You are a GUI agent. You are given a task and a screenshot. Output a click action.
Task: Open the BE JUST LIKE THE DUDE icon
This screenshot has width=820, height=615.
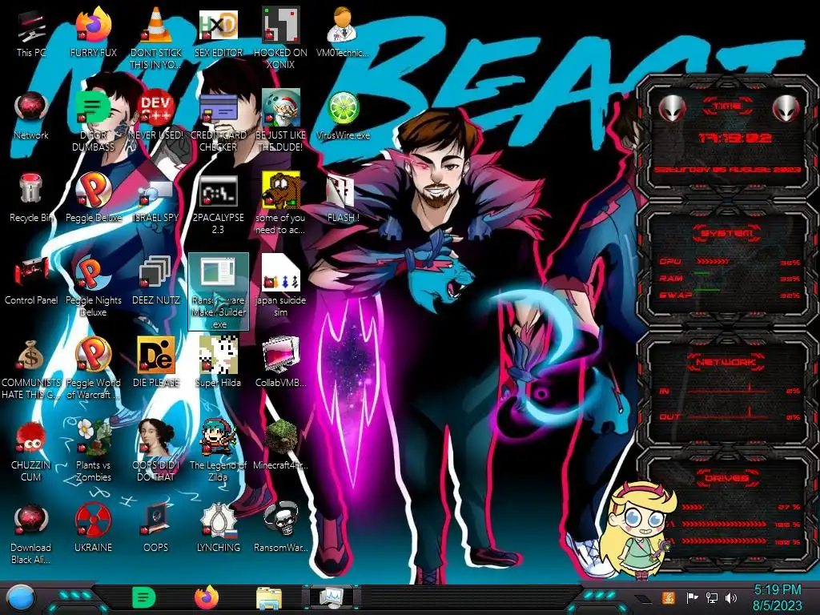point(281,109)
